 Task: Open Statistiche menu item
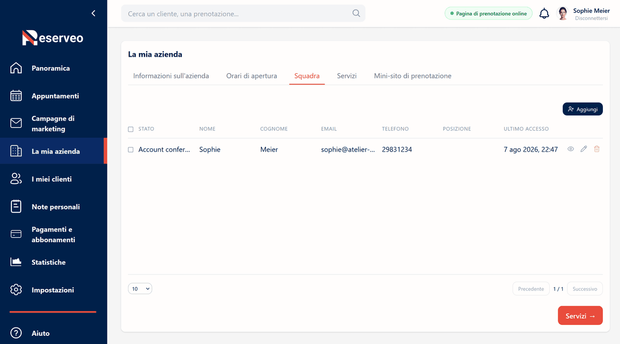[x=49, y=262]
